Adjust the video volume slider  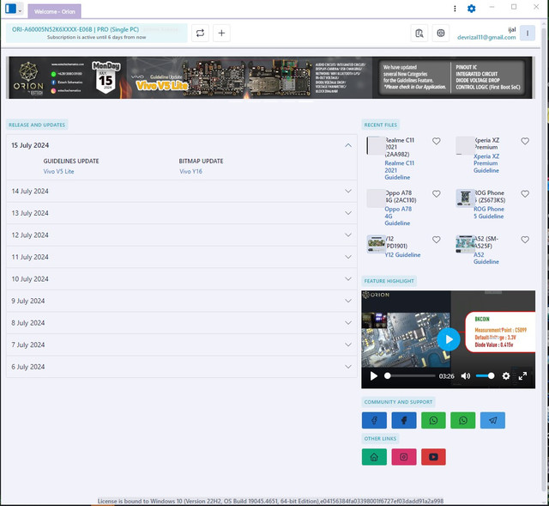[485, 376]
